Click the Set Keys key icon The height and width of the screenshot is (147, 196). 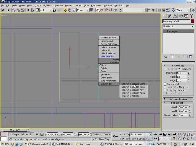pyautogui.click(x=116, y=136)
